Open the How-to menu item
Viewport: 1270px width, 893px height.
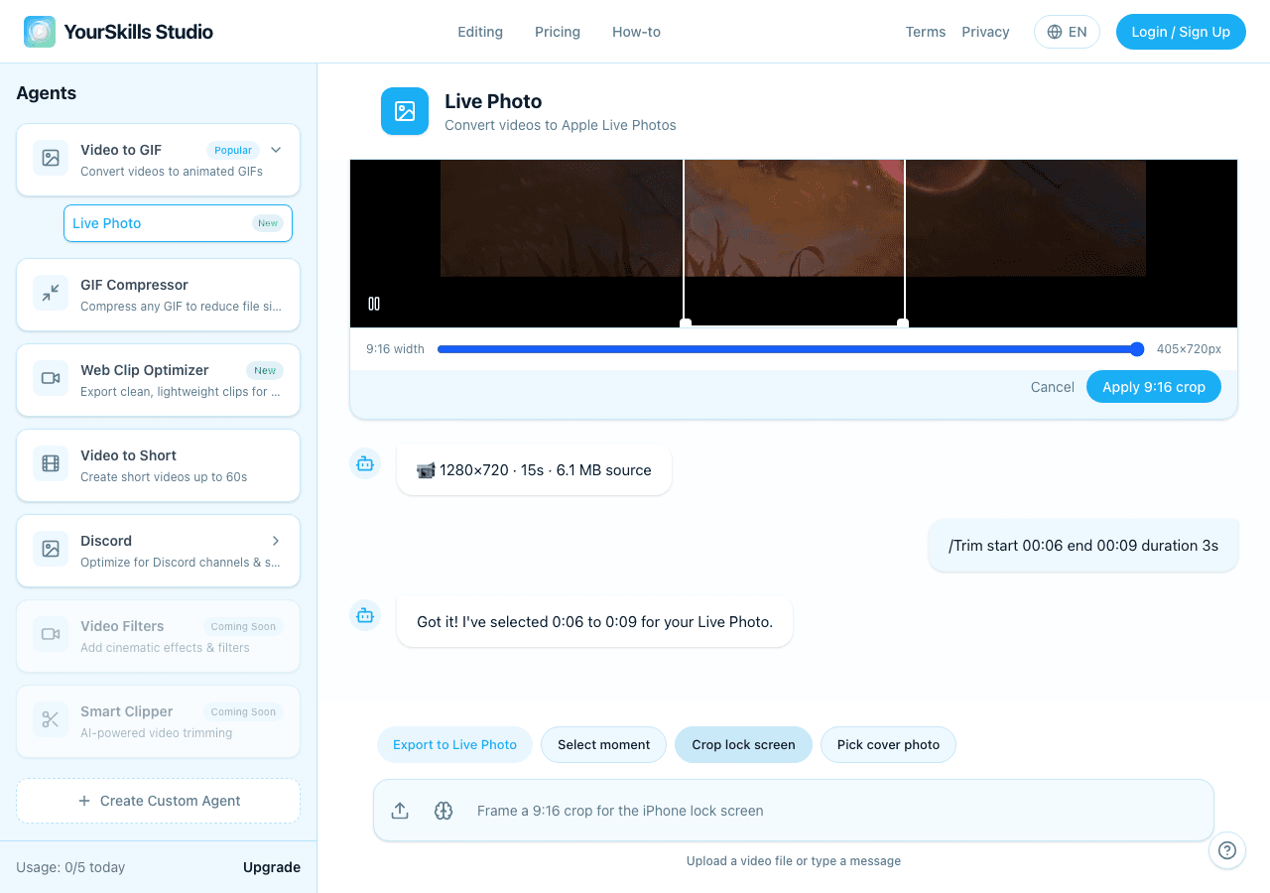[636, 32]
